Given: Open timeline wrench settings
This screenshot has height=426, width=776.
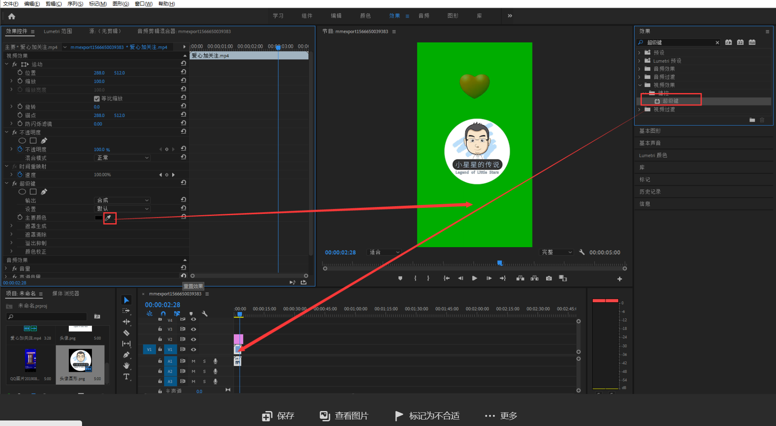Looking at the screenshot, I should pos(205,314).
